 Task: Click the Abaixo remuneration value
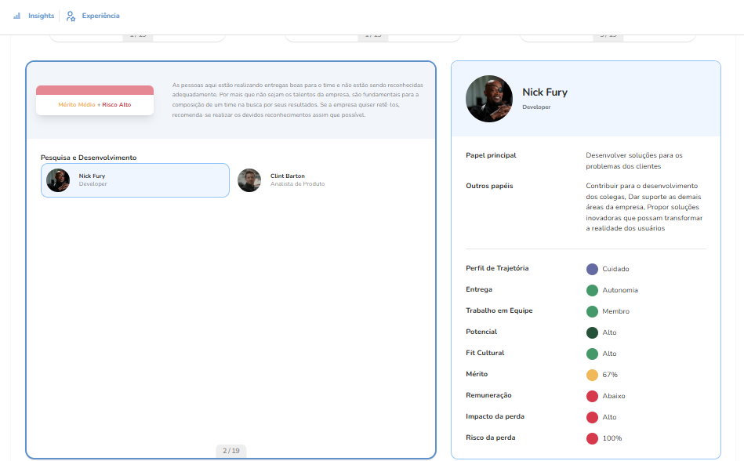(x=614, y=396)
